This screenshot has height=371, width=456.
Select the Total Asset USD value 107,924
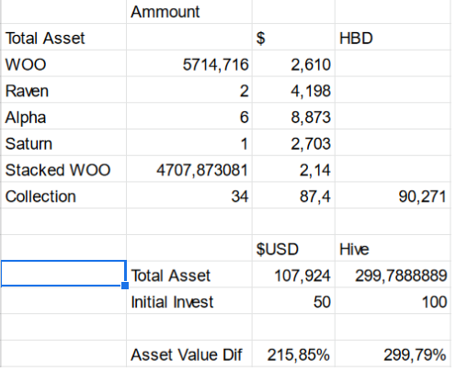[x=293, y=275]
